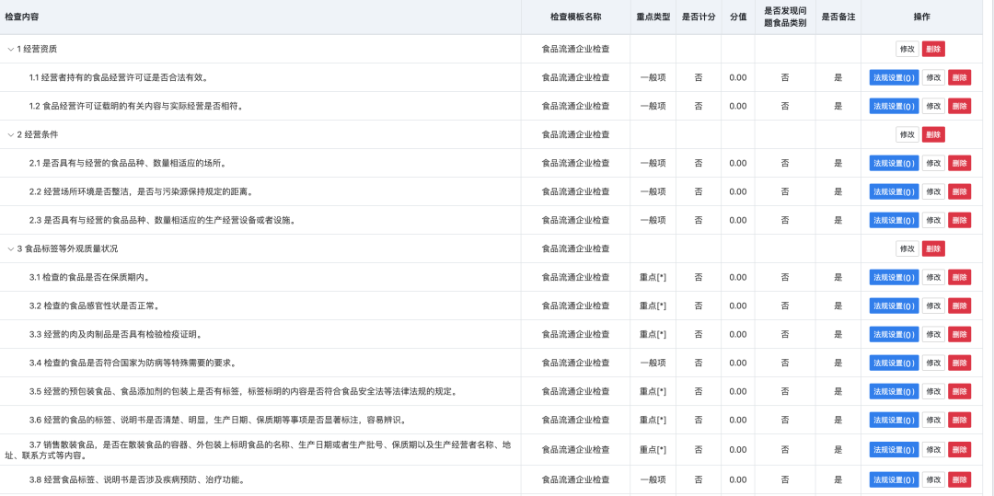This screenshot has height=496, width=994.
Task: Open 法规设置 for row 2.1
Action: click(x=894, y=163)
